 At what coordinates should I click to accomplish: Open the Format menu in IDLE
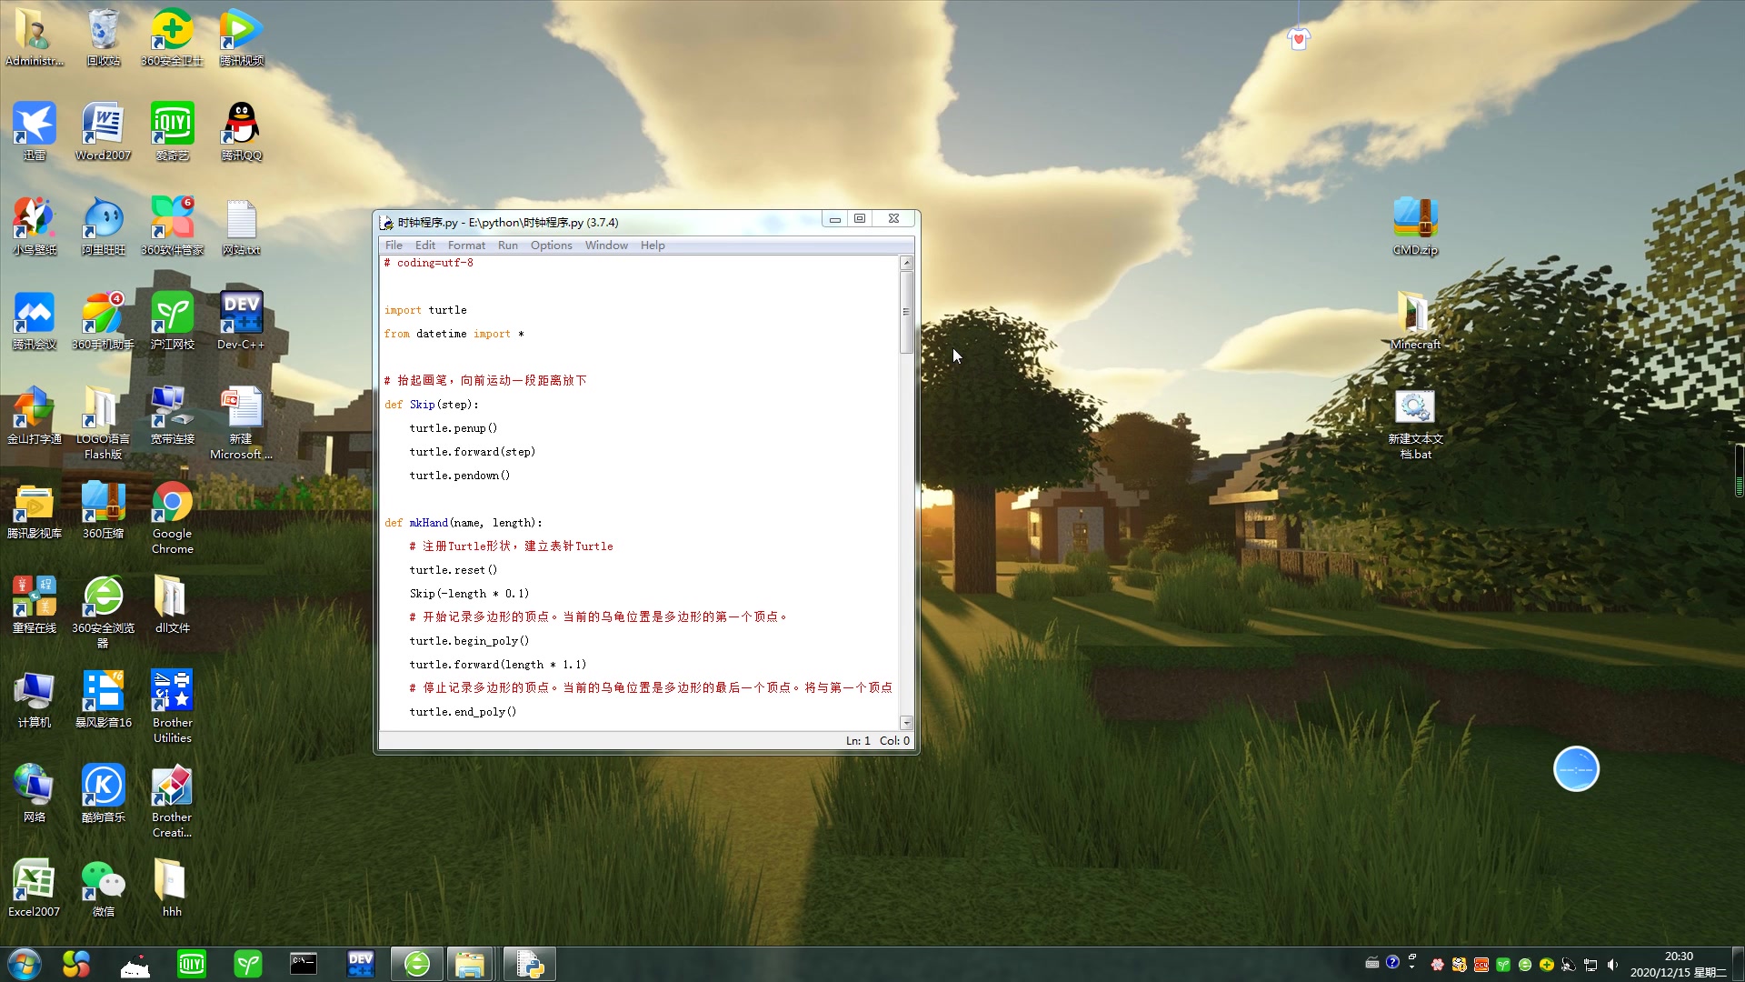click(x=466, y=245)
